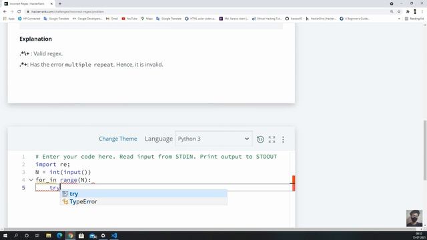Select the Incorrect Regex HackerRank tab
Image resolution: width=427 pixels, height=240 pixels.
pyautogui.click(x=28, y=4)
